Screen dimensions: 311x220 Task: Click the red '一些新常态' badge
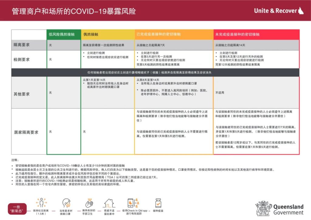click(x=17, y=209)
